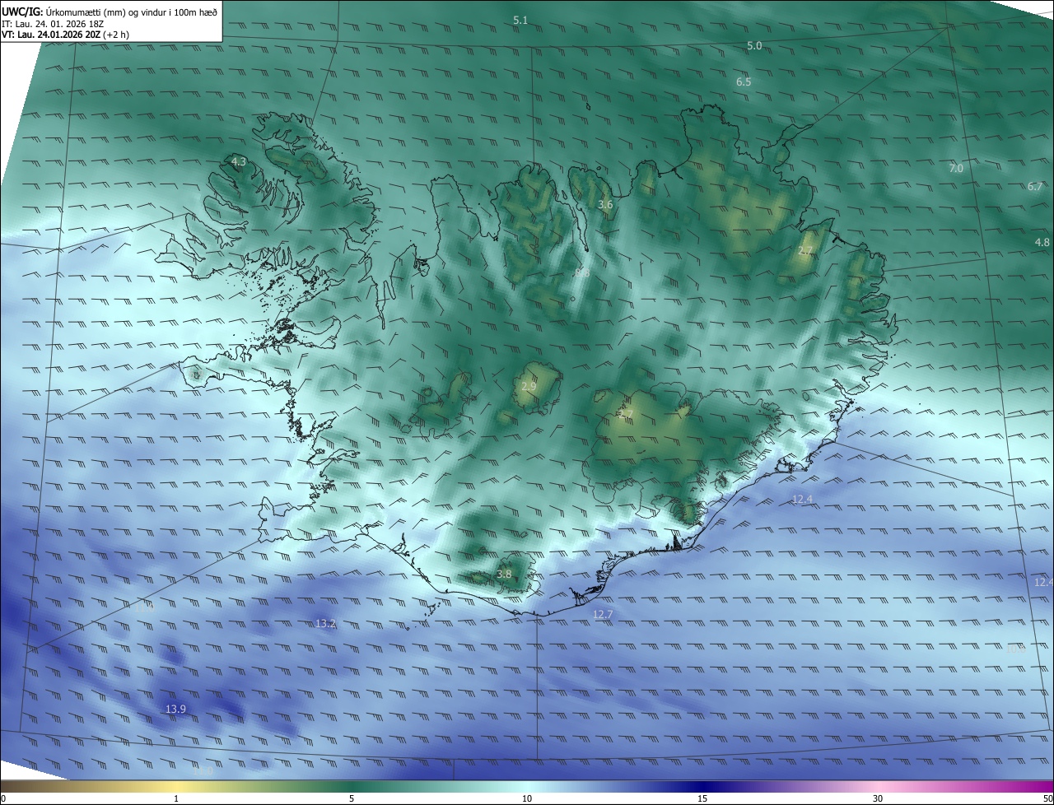Select the 'VT: Lau. 24.01.2026 20Z (+2 h)' line
The image size is (1054, 805).
click(65, 35)
